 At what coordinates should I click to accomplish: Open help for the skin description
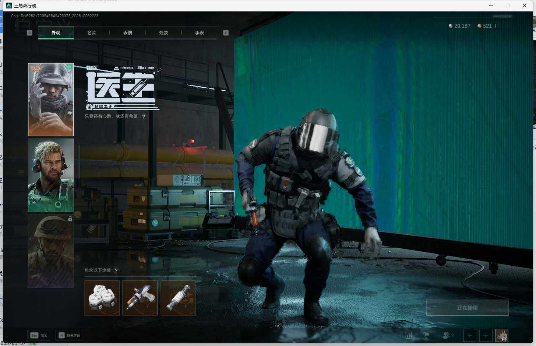tap(144, 116)
